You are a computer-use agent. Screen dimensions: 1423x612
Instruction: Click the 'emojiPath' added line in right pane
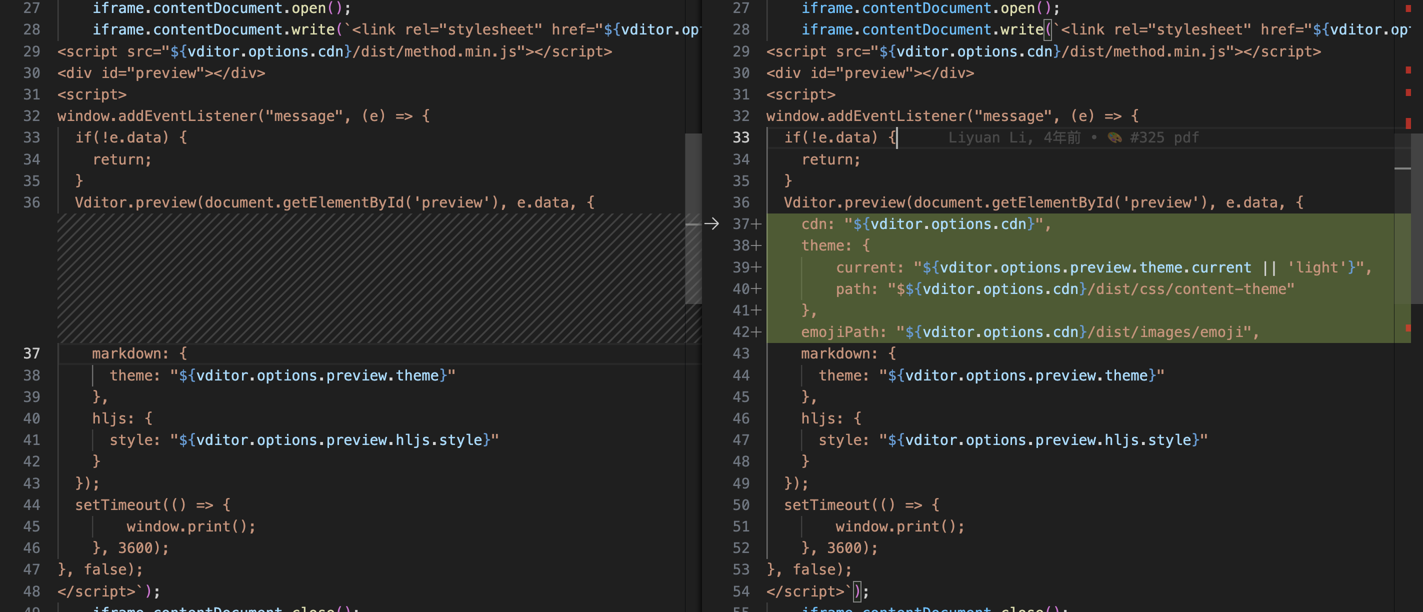click(x=1028, y=332)
